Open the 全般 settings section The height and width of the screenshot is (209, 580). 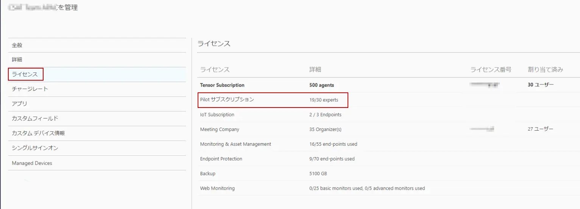[97, 45]
